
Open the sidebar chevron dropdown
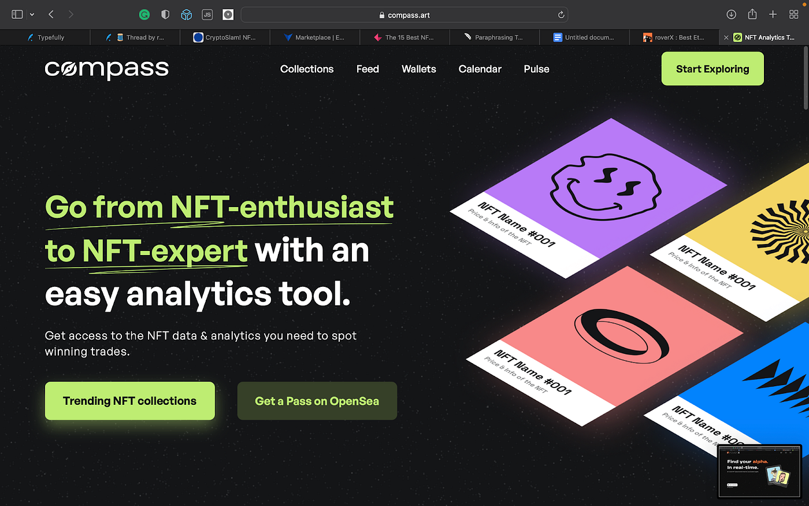(x=32, y=14)
